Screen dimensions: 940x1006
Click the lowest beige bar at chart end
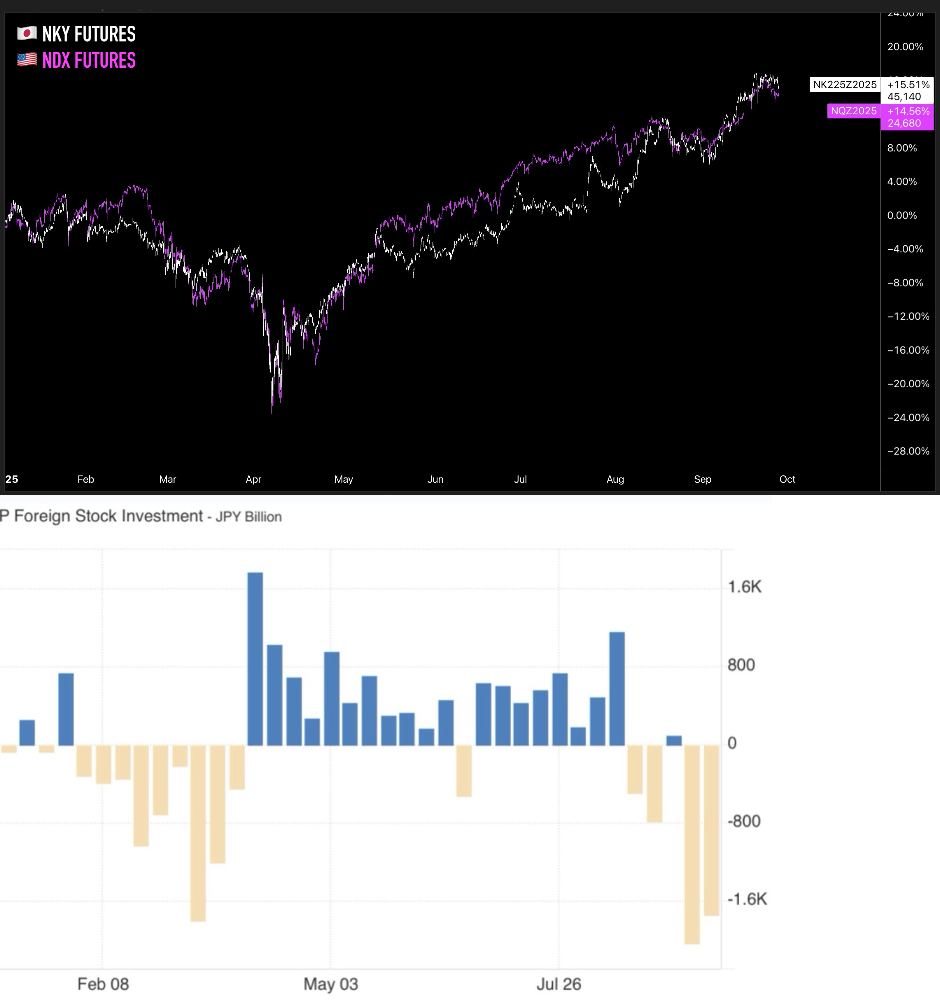click(x=692, y=844)
